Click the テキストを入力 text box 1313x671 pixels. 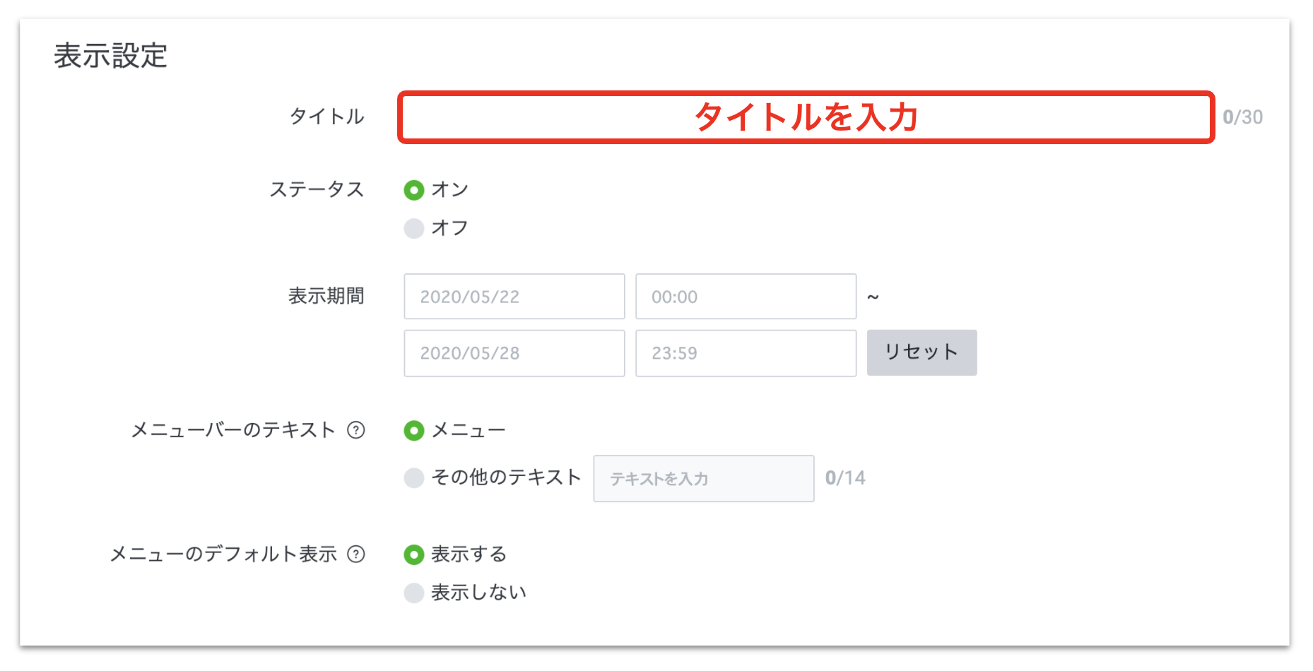[x=703, y=479]
